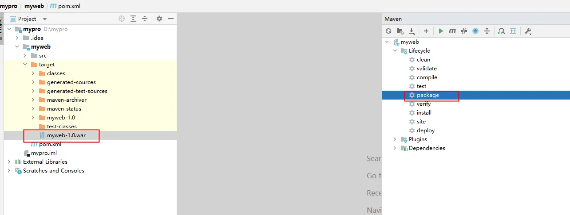Expand the Plugins node in Maven
The width and height of the screenshot is (570, 215).
pos(395,139)
